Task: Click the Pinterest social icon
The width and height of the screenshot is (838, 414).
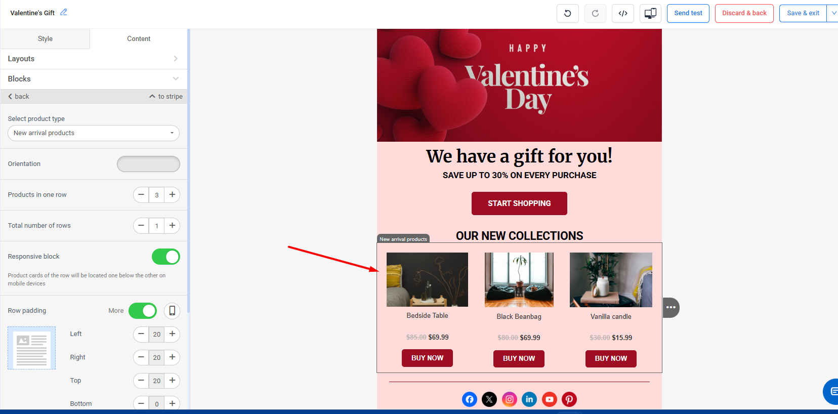Action: pos(569,399)
